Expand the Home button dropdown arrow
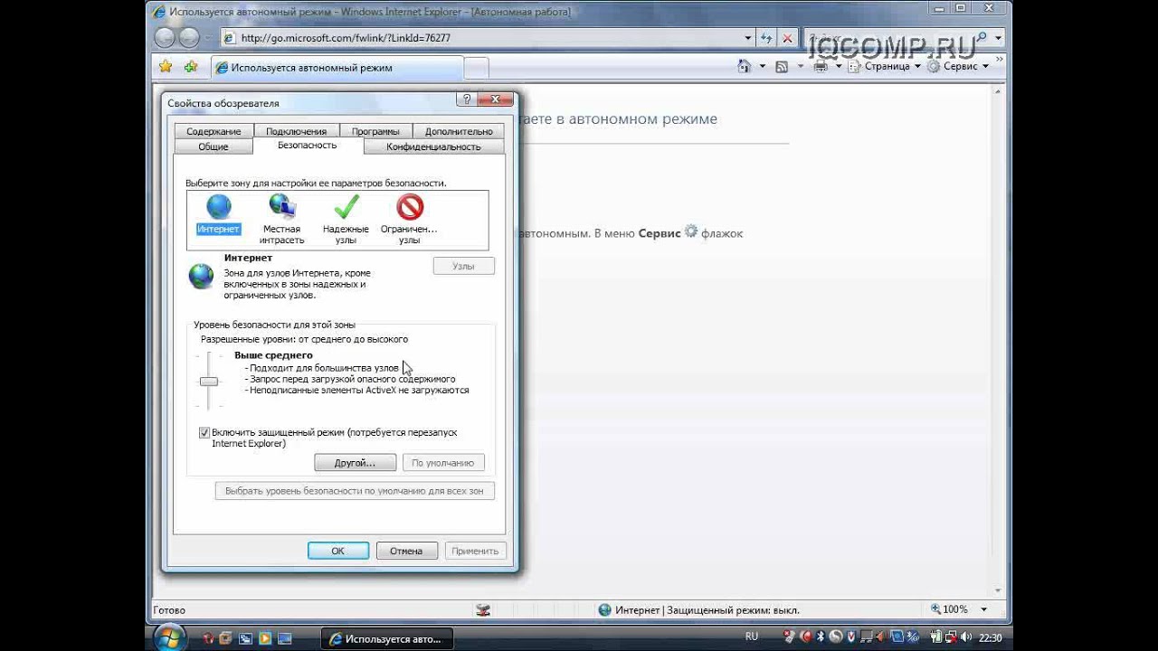1158x651 pixels. click(x=762, y=66)
